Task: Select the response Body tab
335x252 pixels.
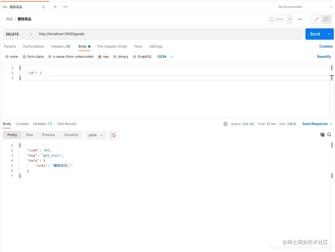Action: click(x=7, y=124)
